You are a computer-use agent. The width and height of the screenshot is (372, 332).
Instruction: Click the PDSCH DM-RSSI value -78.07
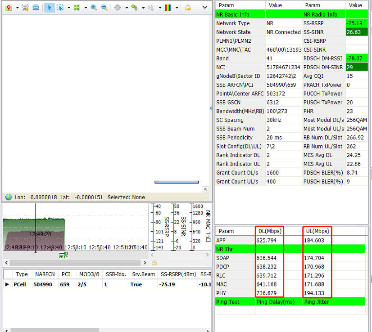tap(357, 58)
